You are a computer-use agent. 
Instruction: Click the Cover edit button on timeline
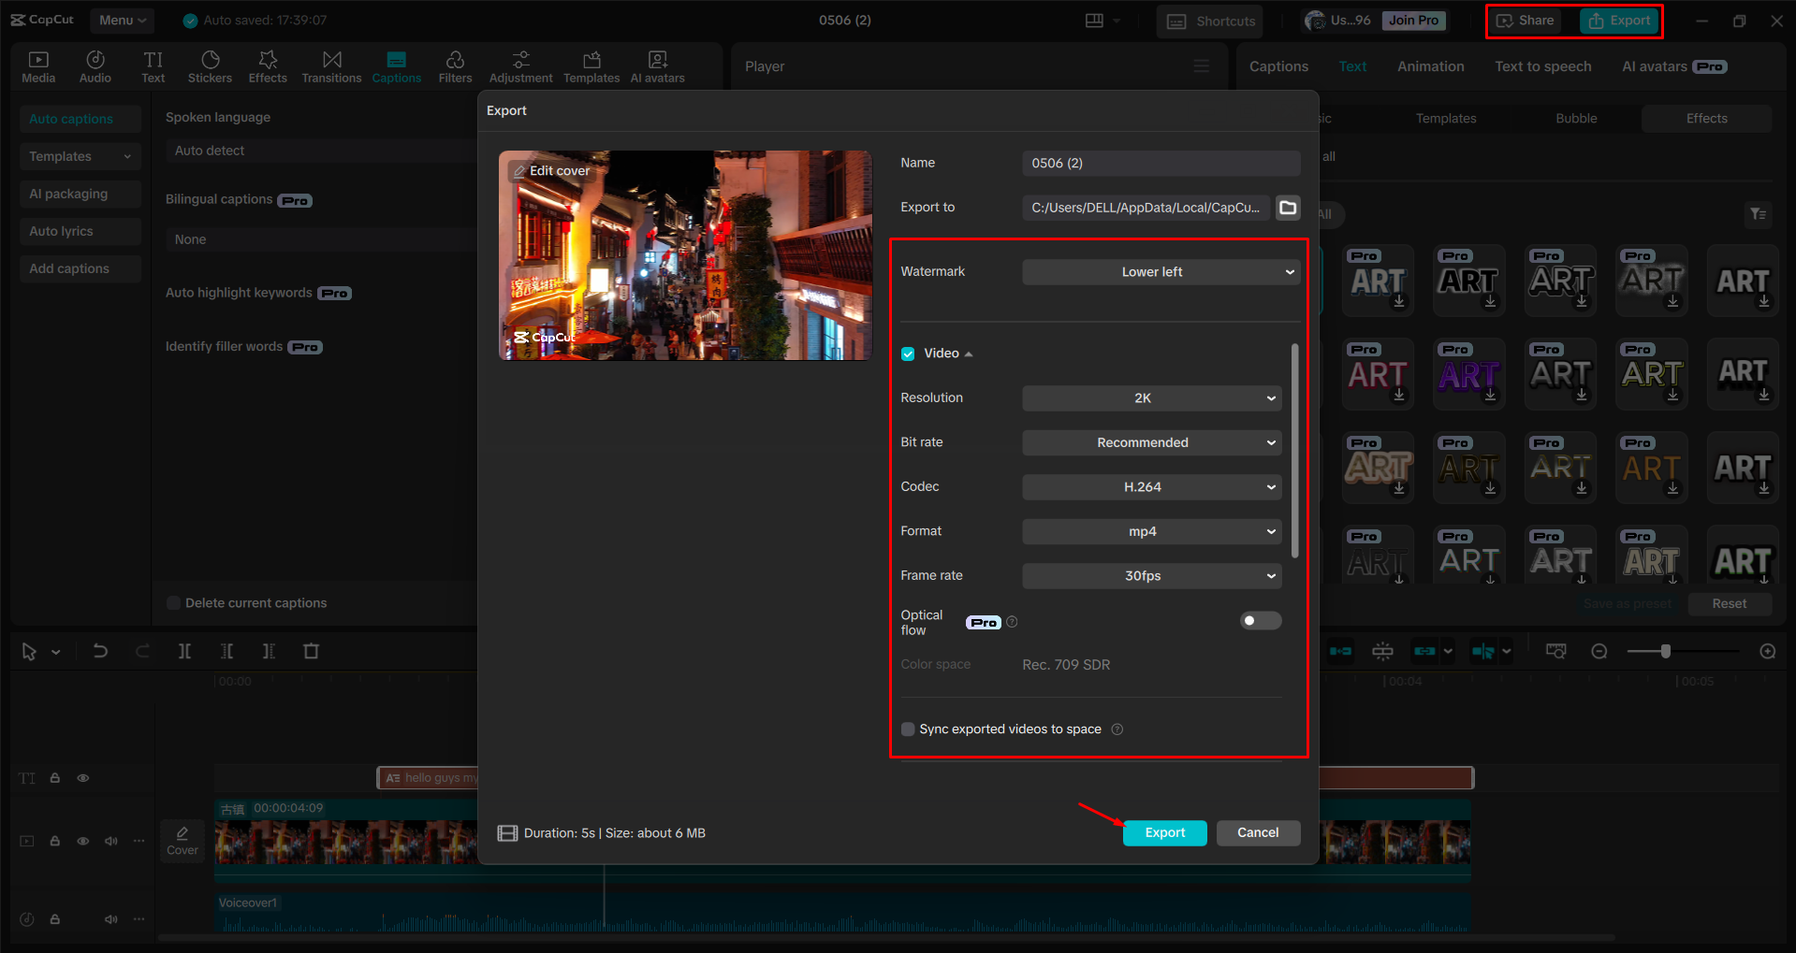pos(183,840)
